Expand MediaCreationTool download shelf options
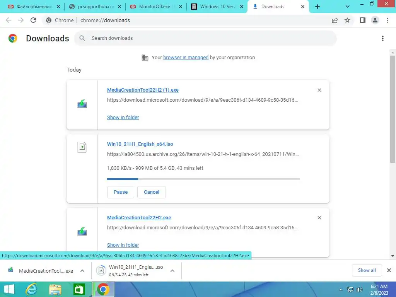The image size is (396, 297). [x=82, y=271]
